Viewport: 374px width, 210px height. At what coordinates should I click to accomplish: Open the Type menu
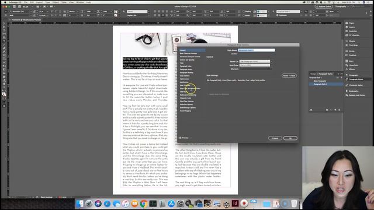click(x=47, y=2)
